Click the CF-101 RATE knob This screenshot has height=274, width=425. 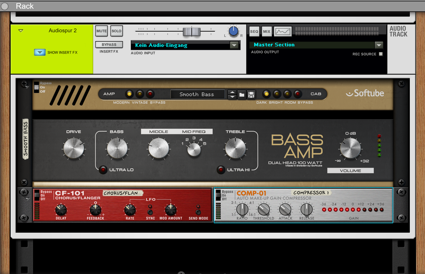[130, 210]
